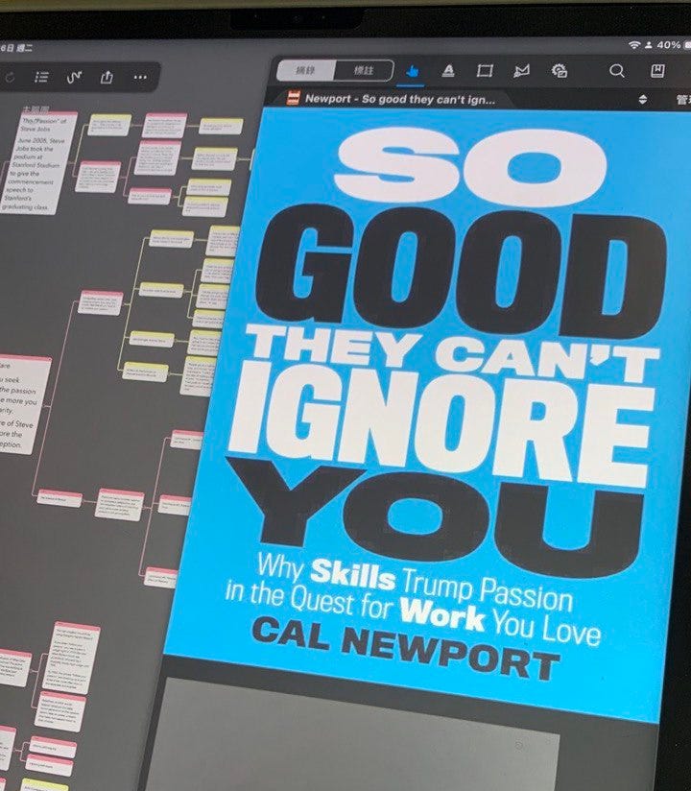
Task: Open search magnifier in document toolbar
Action: pos(617,71)
